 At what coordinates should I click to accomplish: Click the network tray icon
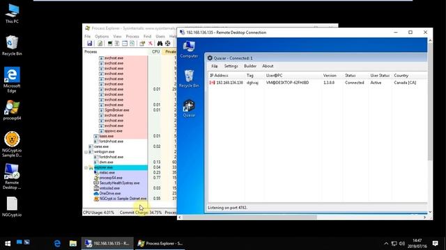[x=394, y=244]
